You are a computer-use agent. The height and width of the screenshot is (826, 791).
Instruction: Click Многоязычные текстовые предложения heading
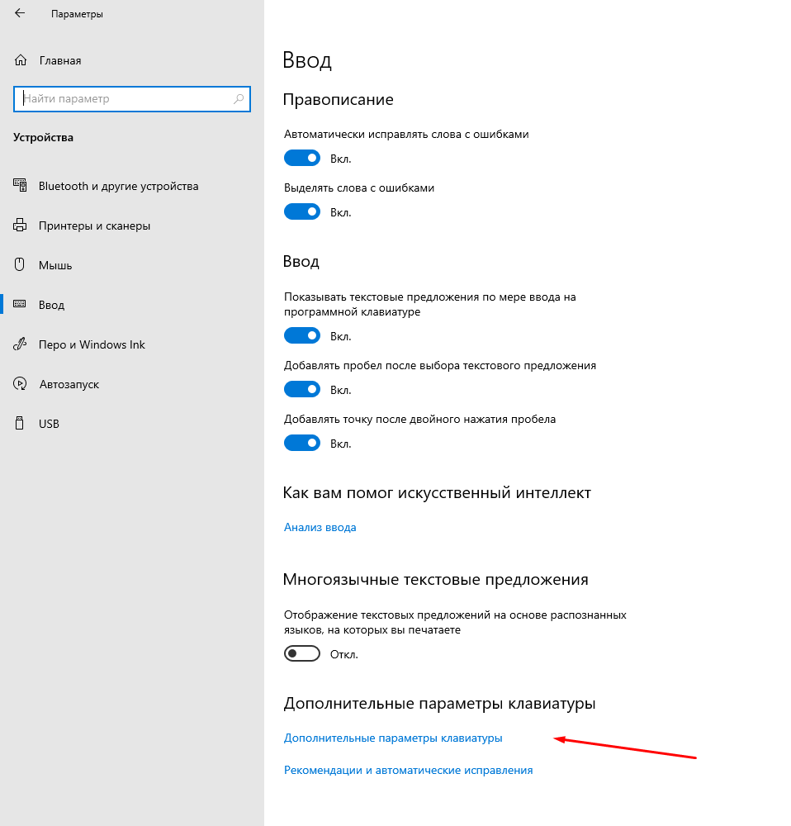pos(435,580)
